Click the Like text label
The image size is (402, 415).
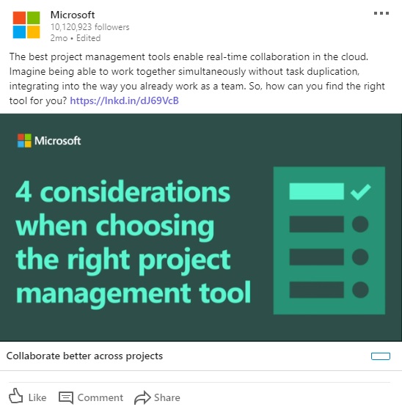pyautogui.click(x=37, y=398)
